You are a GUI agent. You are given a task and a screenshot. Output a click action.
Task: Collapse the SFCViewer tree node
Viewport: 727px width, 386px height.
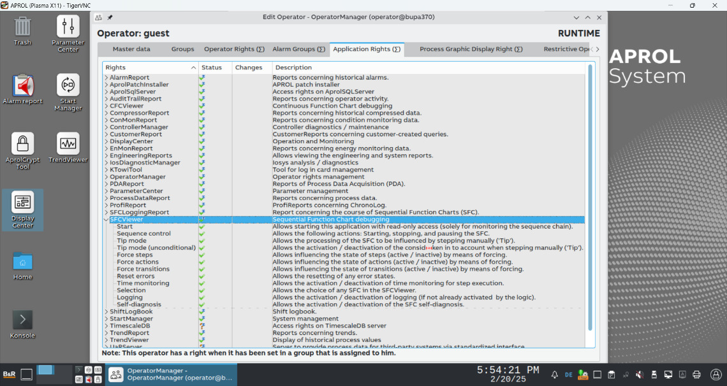click(106, 220)
